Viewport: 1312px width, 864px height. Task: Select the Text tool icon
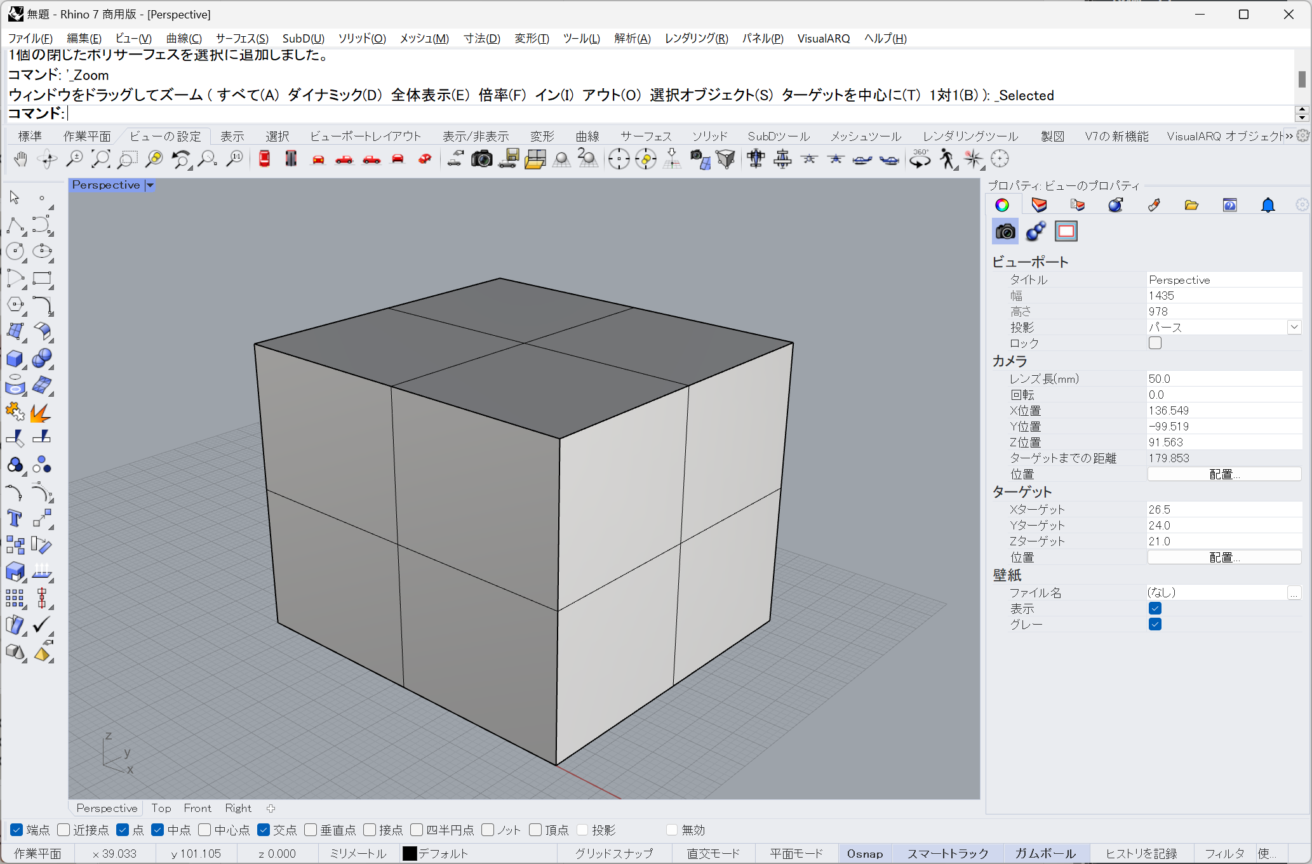(x=15, y=519)
